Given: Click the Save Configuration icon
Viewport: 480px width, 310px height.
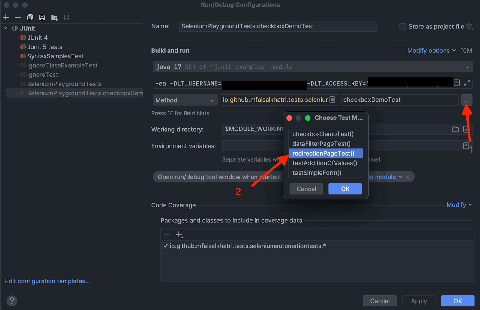Looking at the screenshot, I should [x=42, y=18].
